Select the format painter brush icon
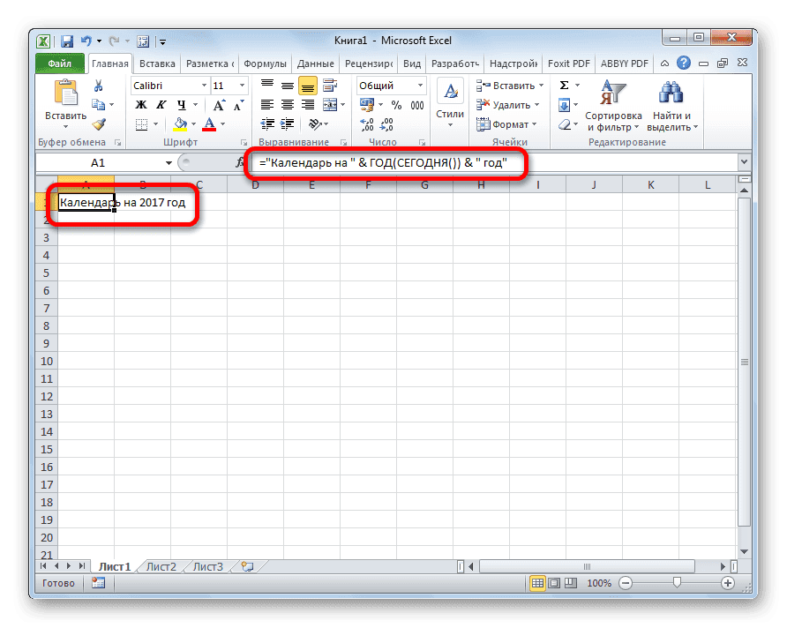Image resolution: width=787 pixels, height=628 pixels. pos(101,123)
